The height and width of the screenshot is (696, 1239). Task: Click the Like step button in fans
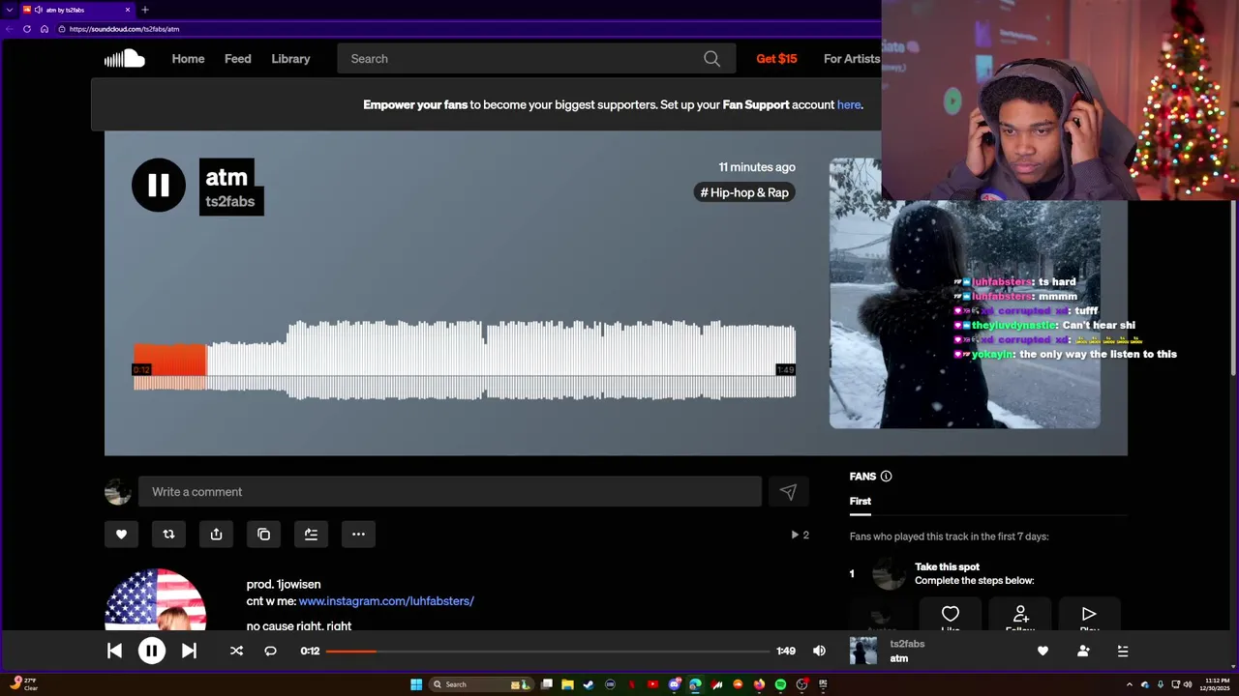tap(951, 615)
